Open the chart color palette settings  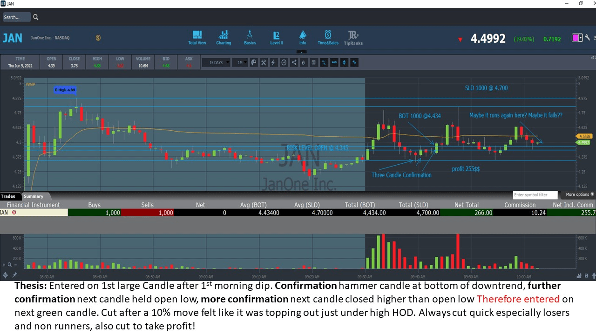tap(254, 62)
